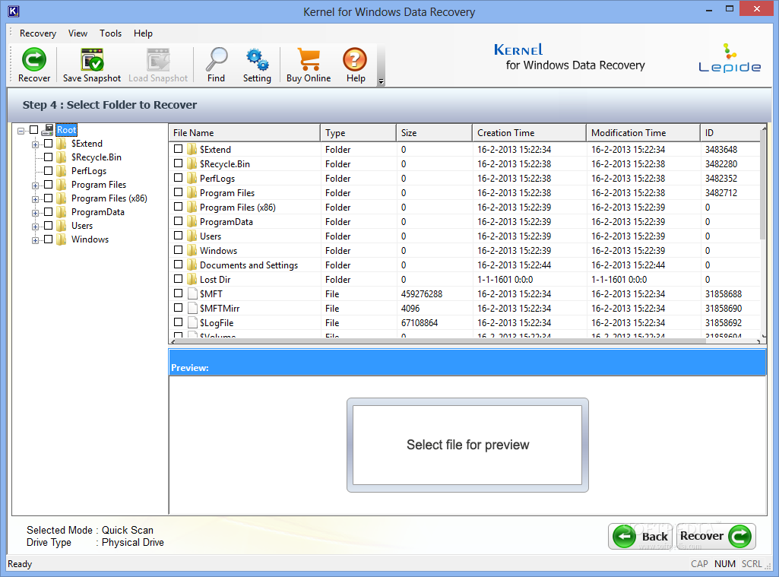The height and width of the screenshot is (577, 779).
Task: Click the Buy Online cart icon
Action: click(309, 60)
